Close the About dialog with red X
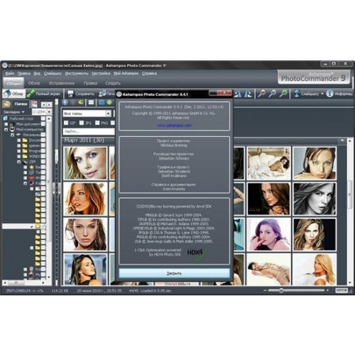Screen dimensions: 355x355 click(x=224, y=92)
